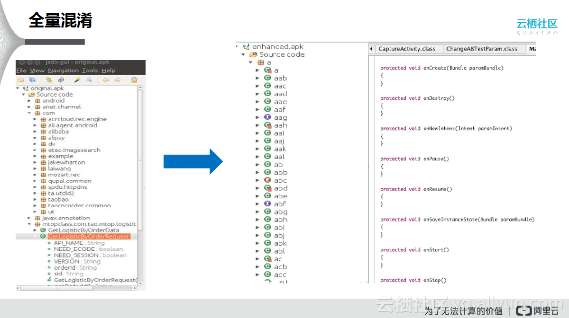Click the tab scroll-left arrow
The width and height of the screenshot is (569, 318).
click(x=371, y=49)
